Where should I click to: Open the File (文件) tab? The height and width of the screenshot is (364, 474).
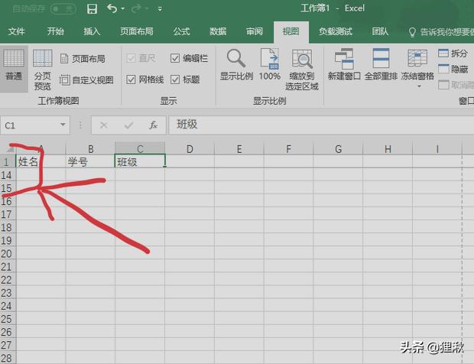pyautogui.click(x=16, y=31)
